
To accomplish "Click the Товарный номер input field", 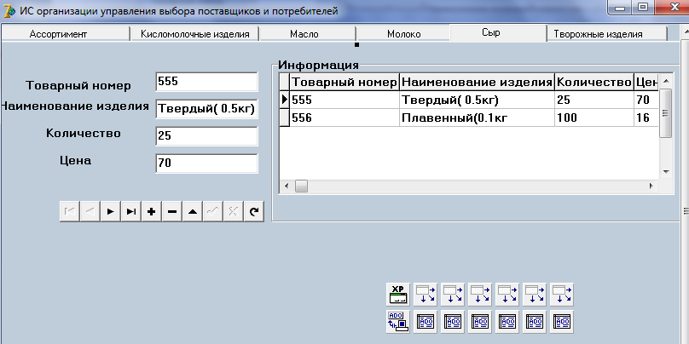I will coord(206,82).
